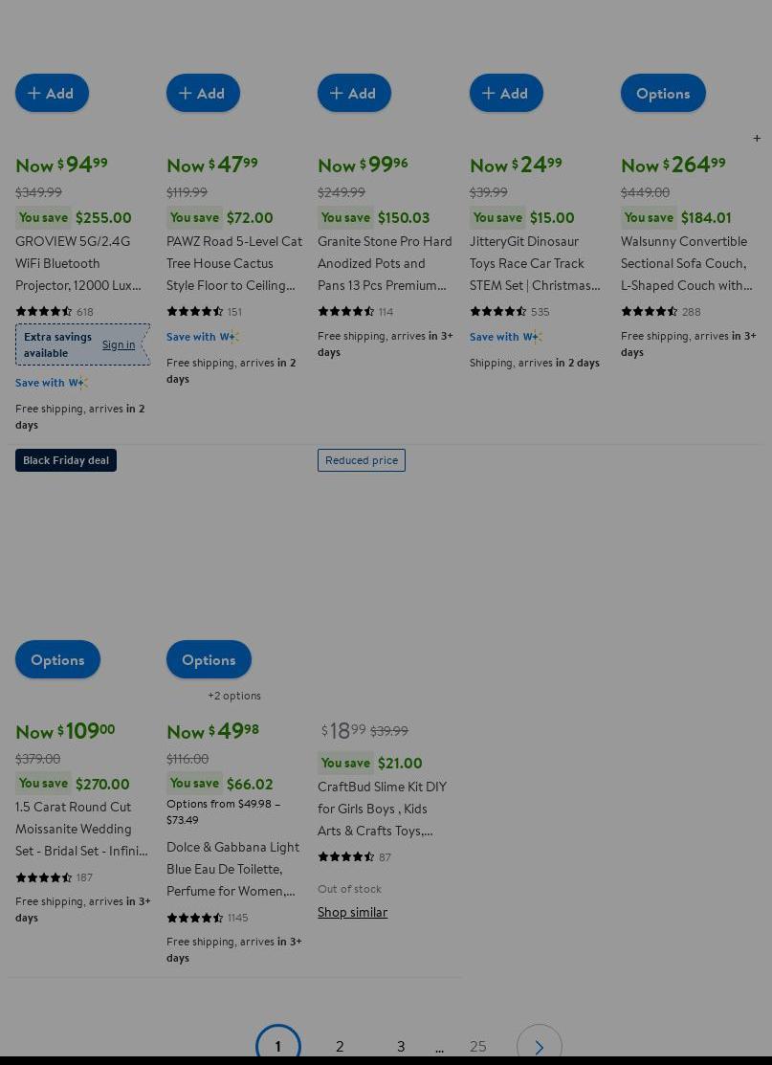Select current page 1 indicator
Viewport: 772px width, 1065px height.
(x=278, y=1046)
